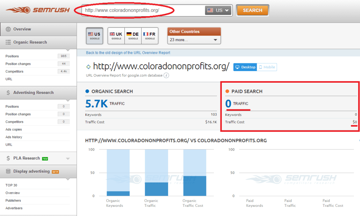Click the info icon beside google.com database
Image resolution: width=360 pixels, height=216 pixels.
[166, 75]
